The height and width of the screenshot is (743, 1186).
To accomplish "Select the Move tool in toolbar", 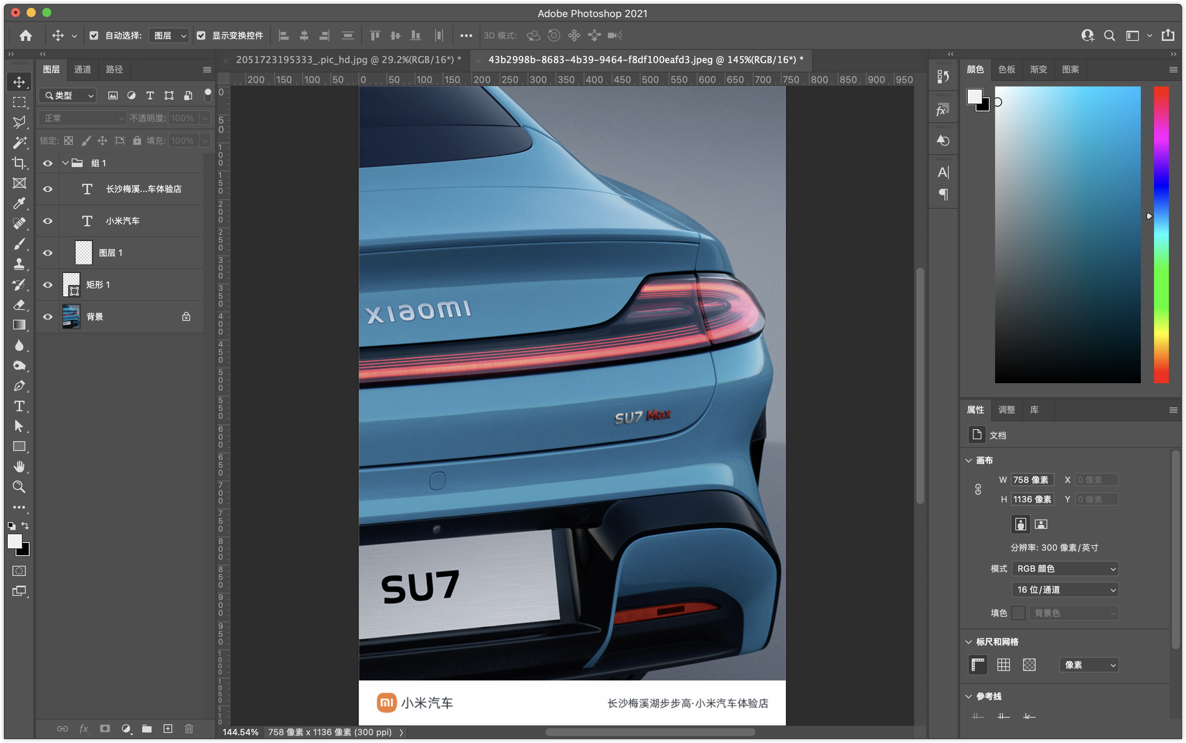I will click(19, 81).
